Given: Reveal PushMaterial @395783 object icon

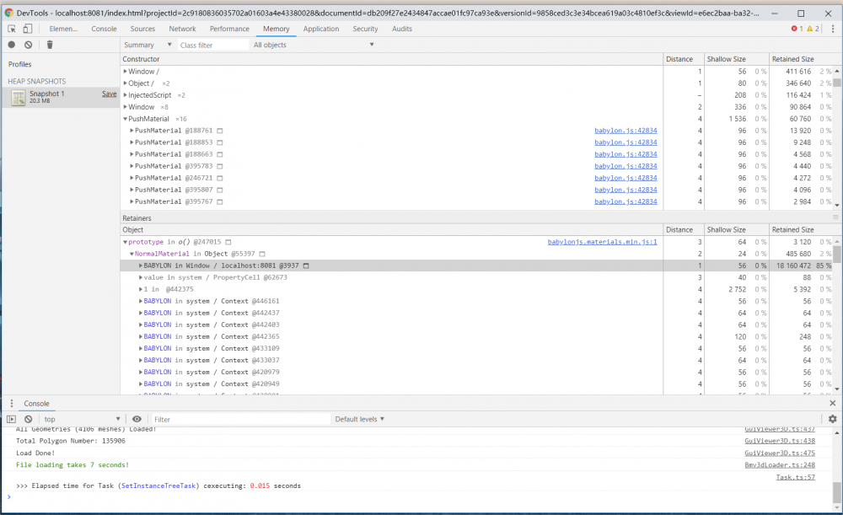Looking at the screenshot, I should pos(220,166).
